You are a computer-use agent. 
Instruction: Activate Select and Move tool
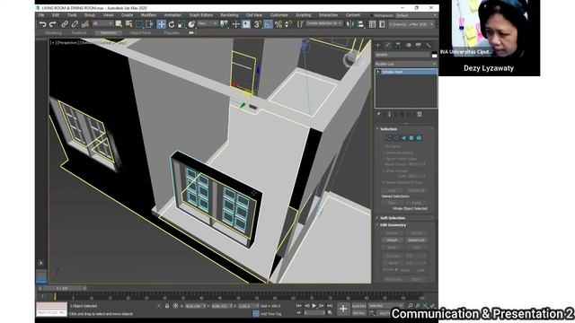[161, 24]
